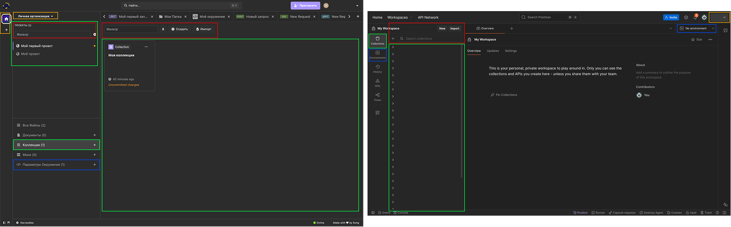Open Environments in Postman sidebar

[x=378, y=55]
